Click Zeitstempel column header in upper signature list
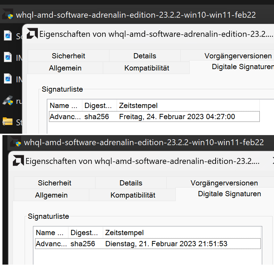The width and height of the screenshot is (274, 266). 188,105
